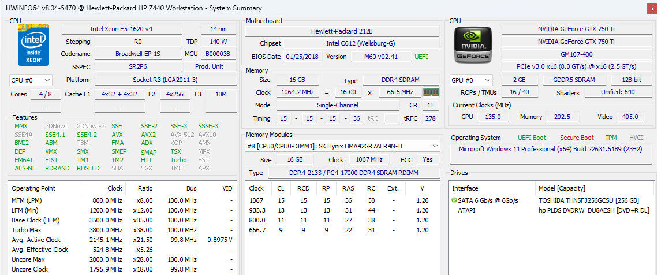Click the Intel C612 (Wellsburg-G) chipset field
Image resolution: width=665 pixels, height=275 pixels.
pos(361,43)
